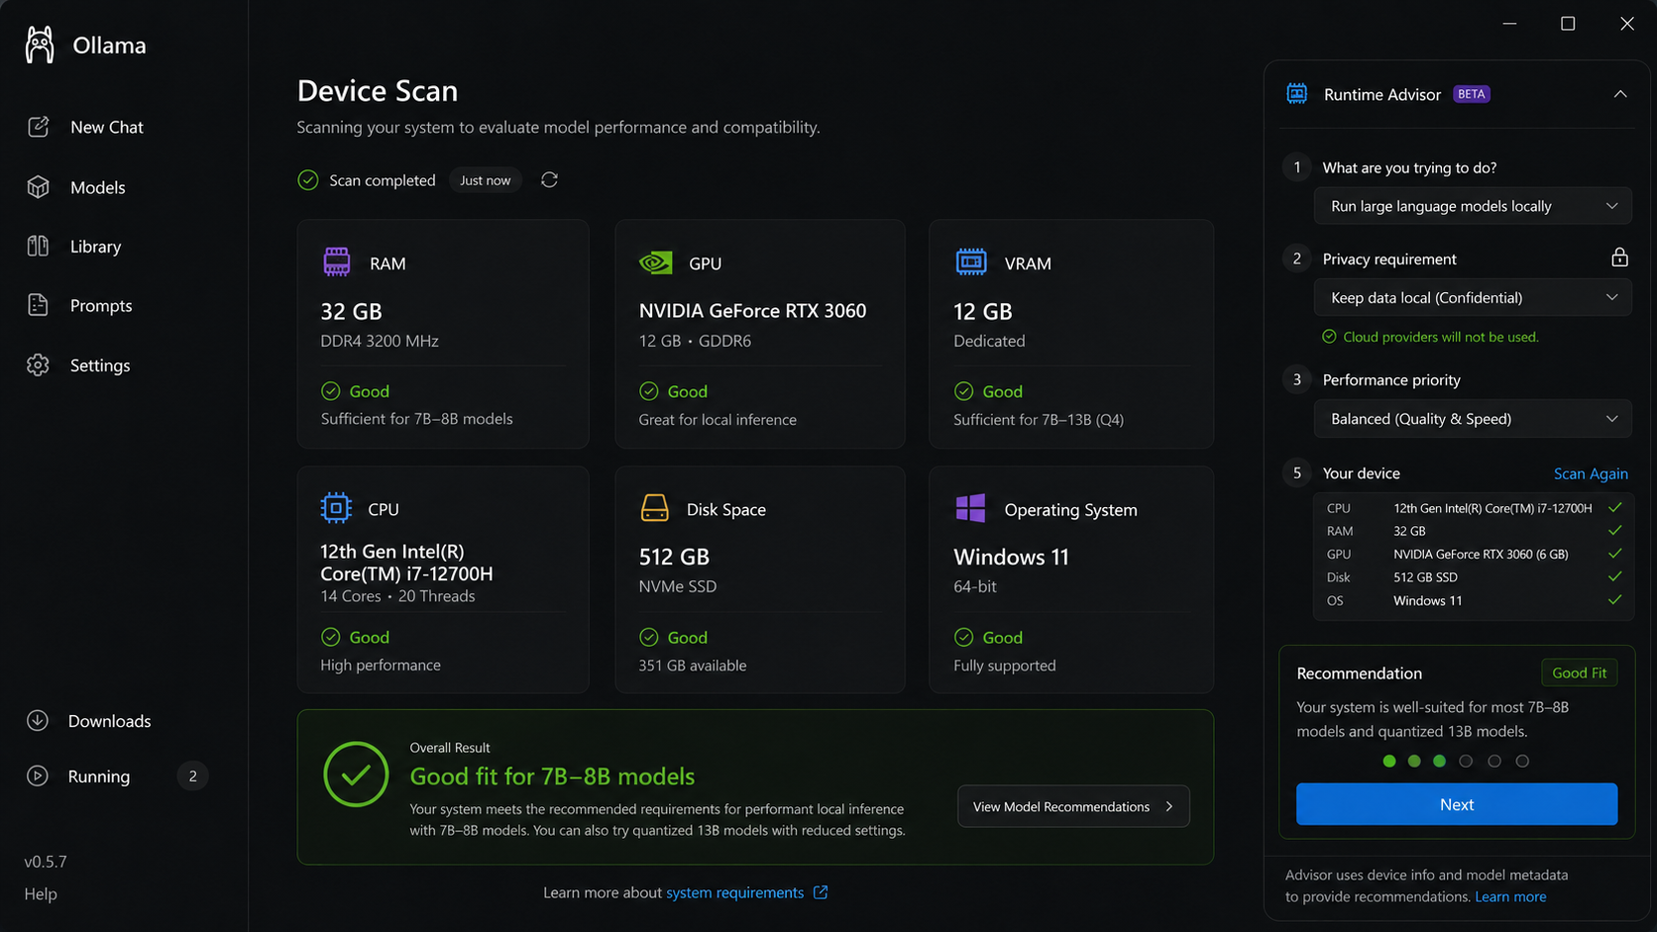Click the Running count badge 2
1657x932 pixels.
click(x=192, y=777)
